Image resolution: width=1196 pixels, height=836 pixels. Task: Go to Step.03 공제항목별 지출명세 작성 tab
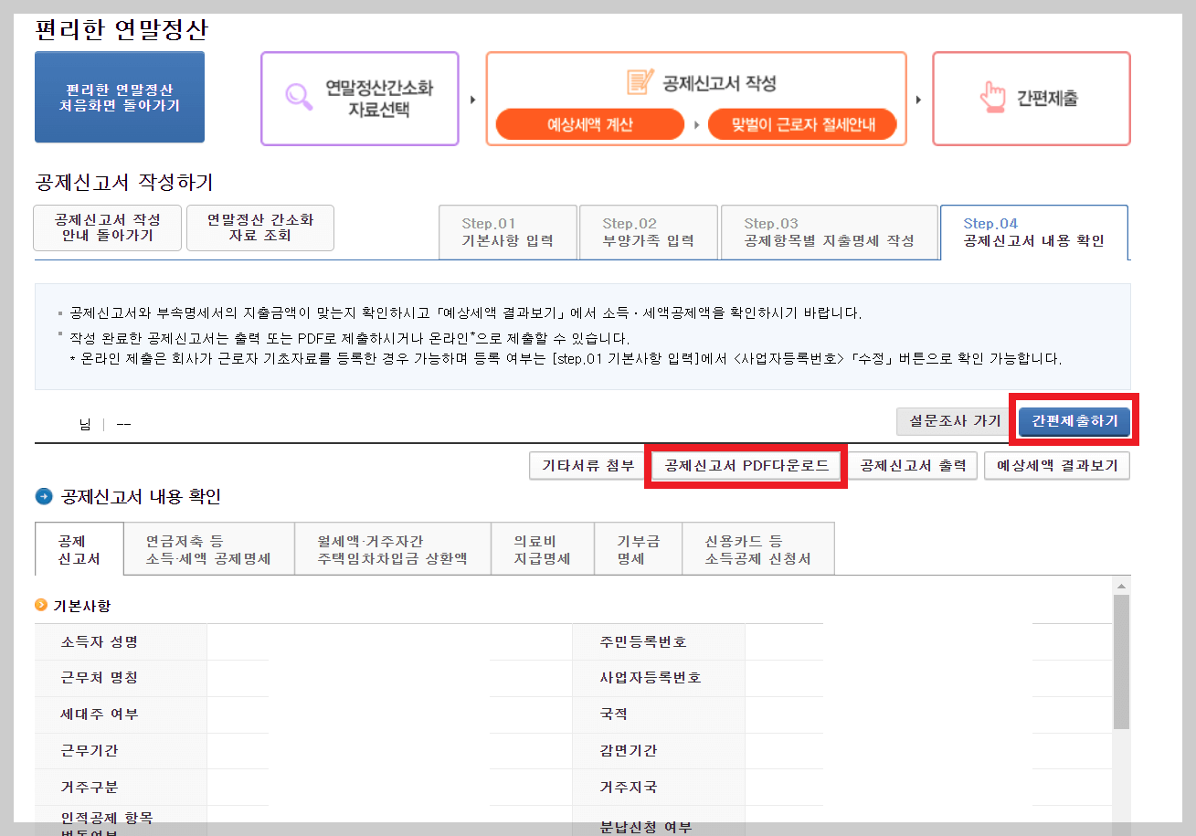point(830,232)
